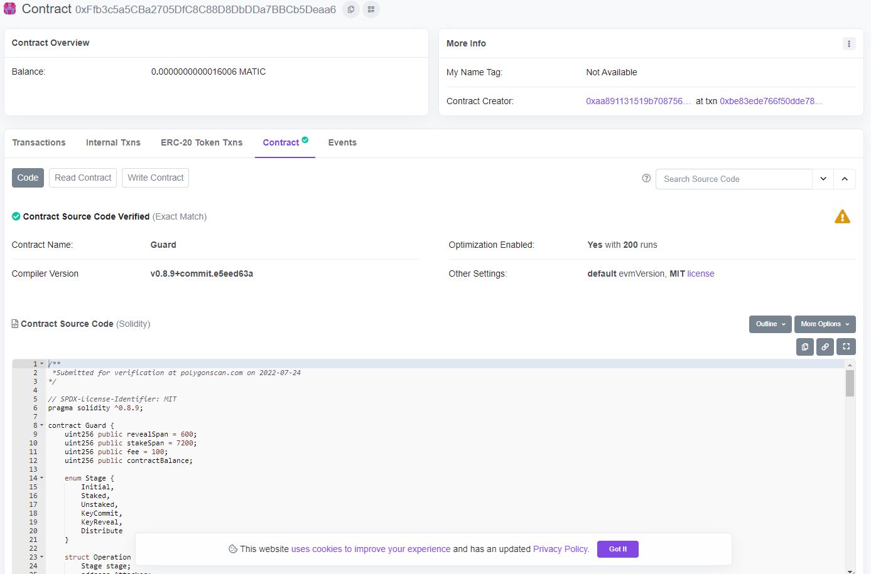Click the contract identicon avatar

pyautogui.click(x=9, y=8)
